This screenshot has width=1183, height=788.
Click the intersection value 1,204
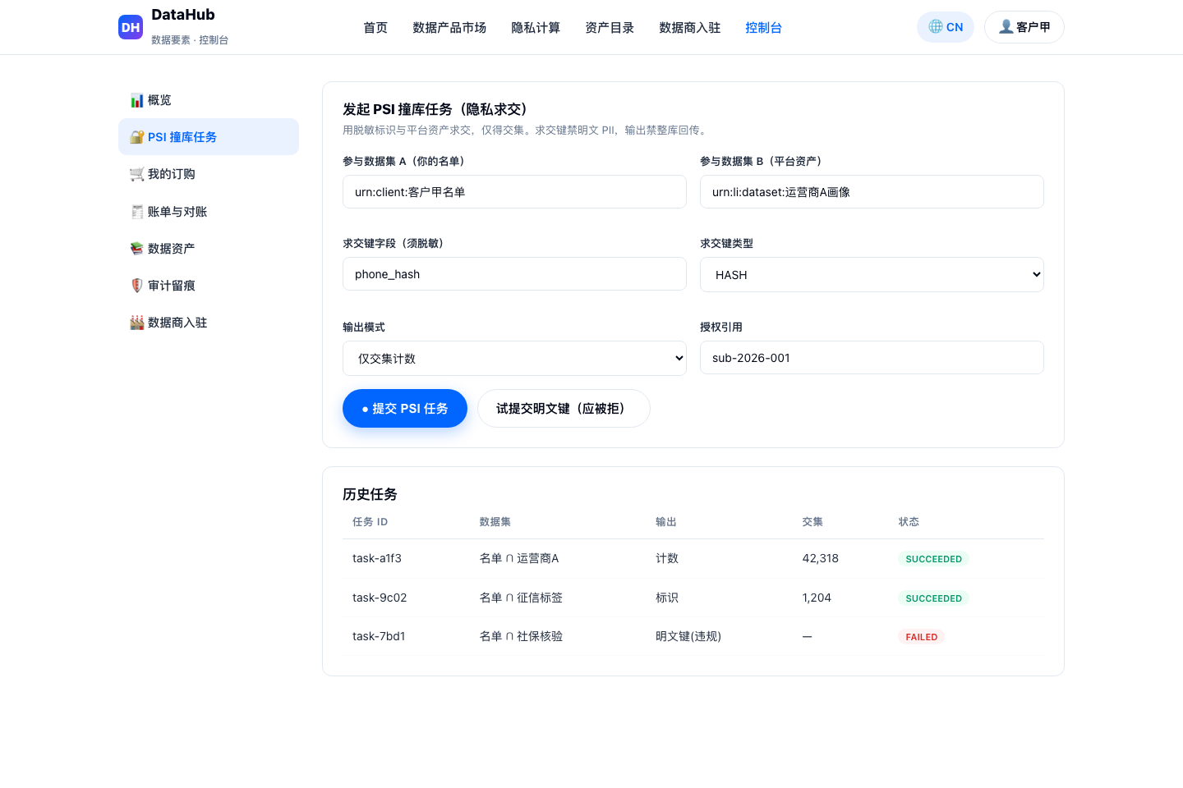click(817, 598)
